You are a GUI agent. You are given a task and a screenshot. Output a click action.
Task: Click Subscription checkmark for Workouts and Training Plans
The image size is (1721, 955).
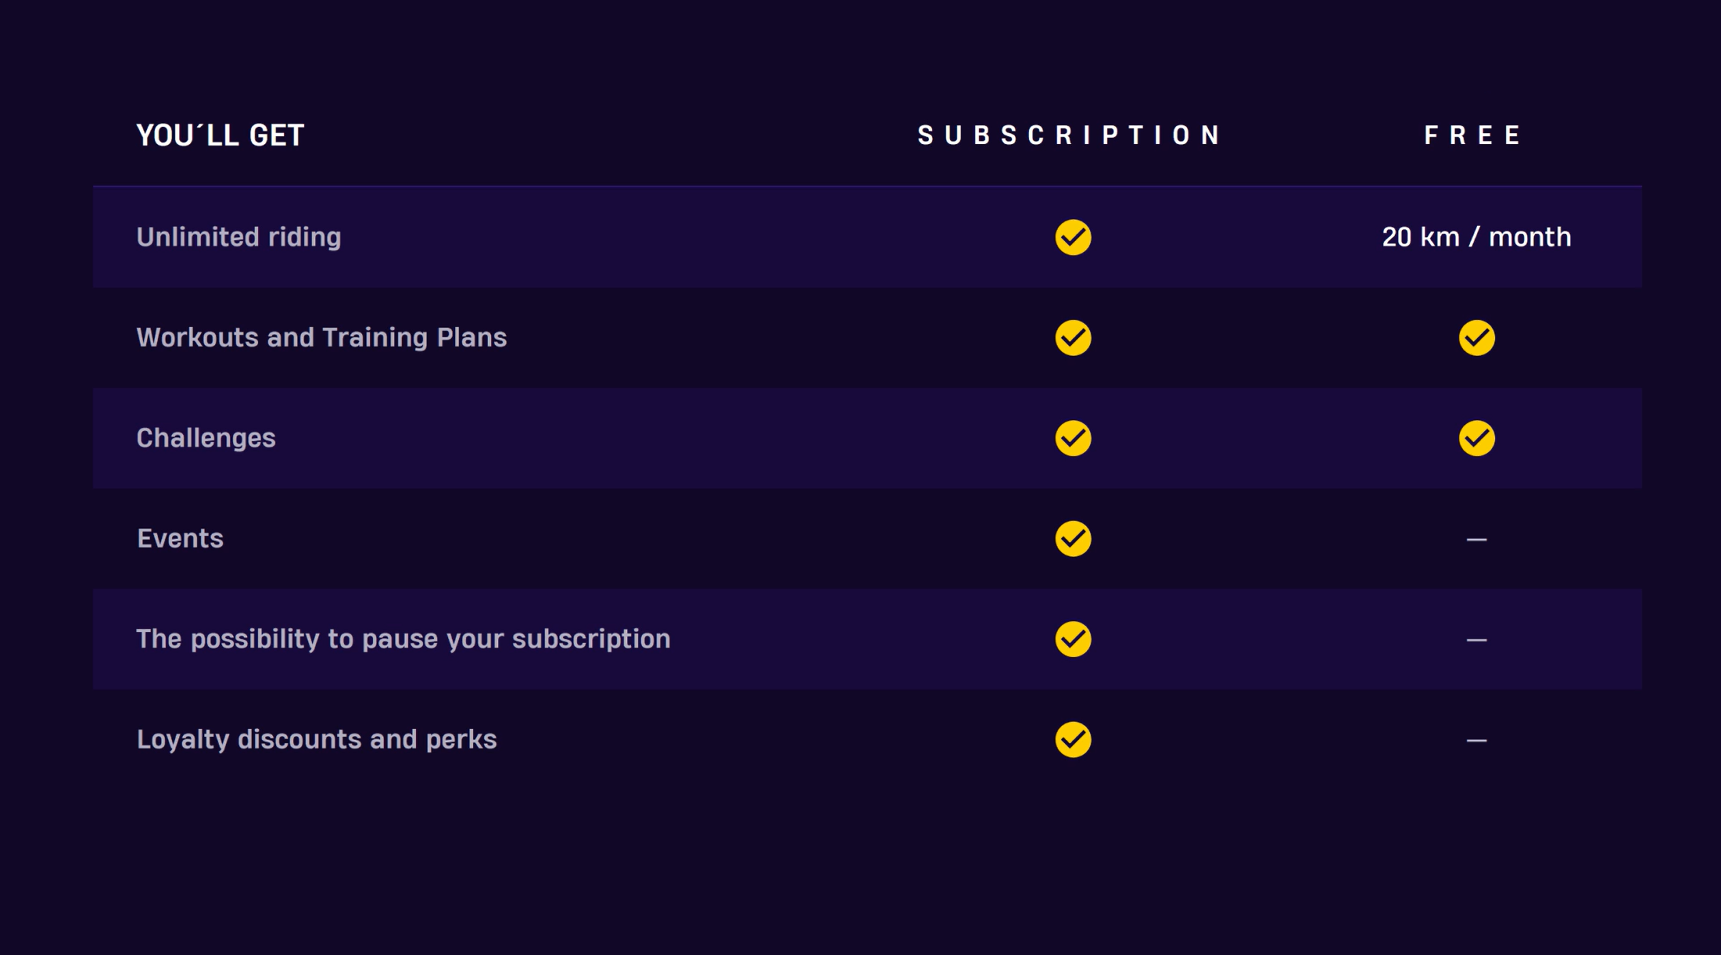(x=1073, y=337)
